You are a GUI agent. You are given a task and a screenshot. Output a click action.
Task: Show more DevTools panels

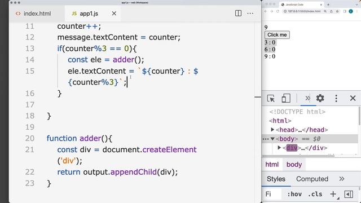pyautogui.click(x=307, y=98)
